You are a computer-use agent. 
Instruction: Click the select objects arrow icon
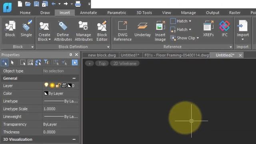pyautogui.click(x=12, y=63)
